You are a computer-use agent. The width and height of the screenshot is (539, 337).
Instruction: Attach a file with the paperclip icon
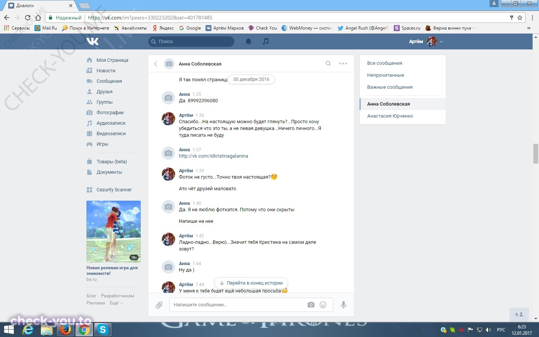[159, 305]
